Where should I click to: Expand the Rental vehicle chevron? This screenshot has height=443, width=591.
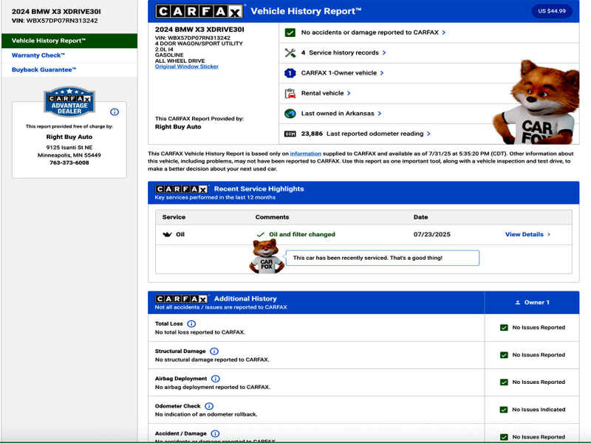click(349, 94)
